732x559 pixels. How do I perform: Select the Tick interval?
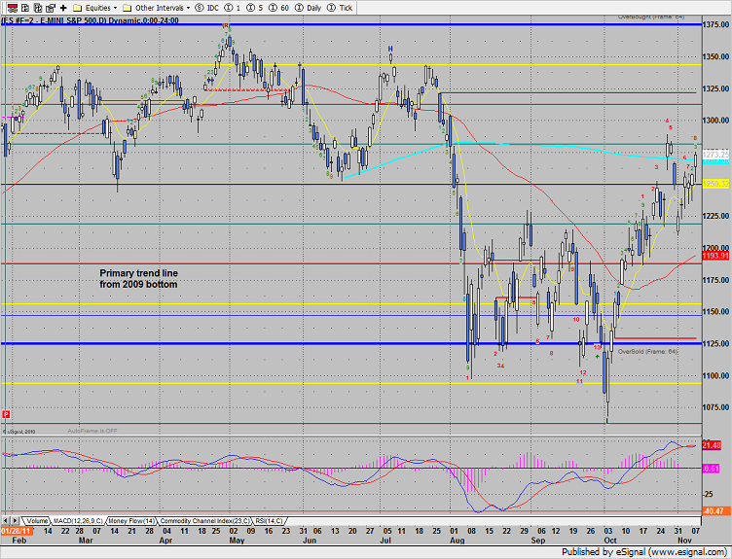point(340,8)
